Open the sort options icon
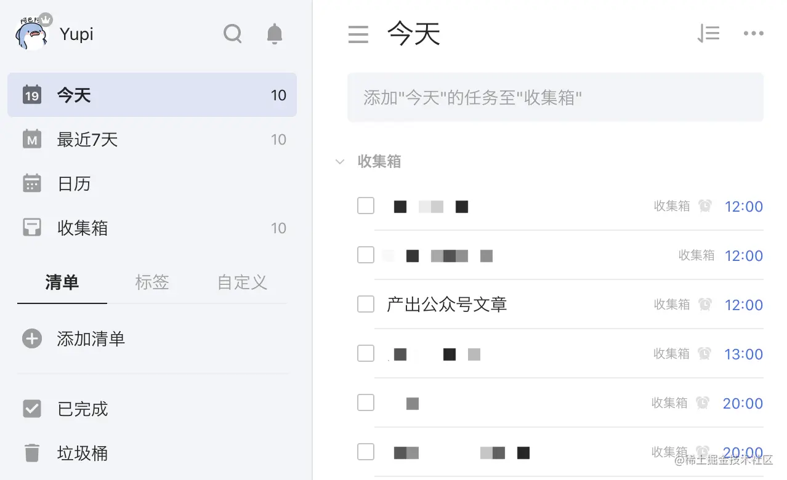This screenshot has height=480, width=787. point(708,34)
